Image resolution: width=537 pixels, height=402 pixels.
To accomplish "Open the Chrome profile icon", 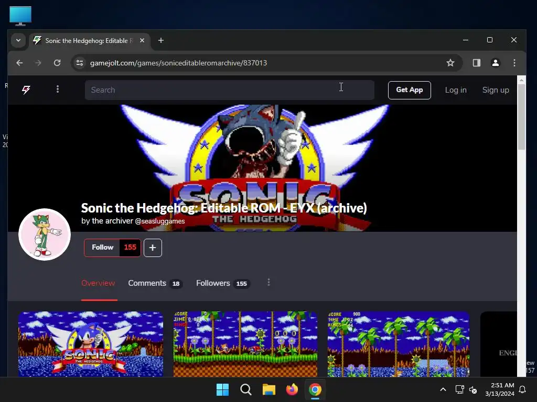I will 495,63.
